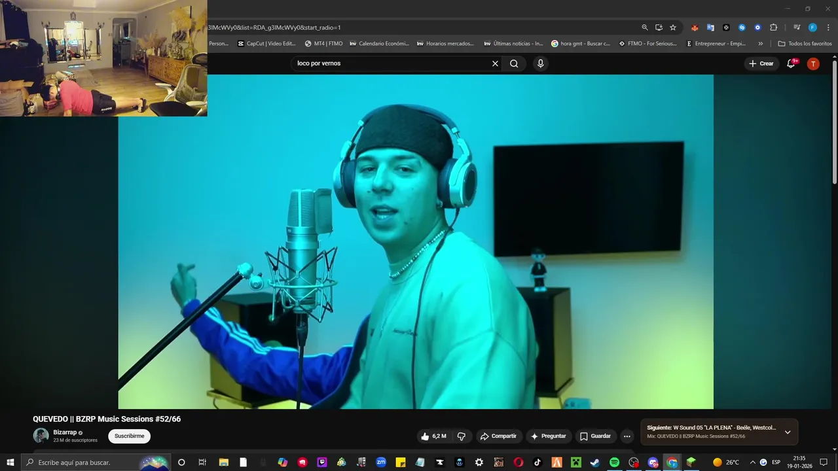Open the CapCut | Video Edit bookmark
838x471 pixels.
pos(266,44)
